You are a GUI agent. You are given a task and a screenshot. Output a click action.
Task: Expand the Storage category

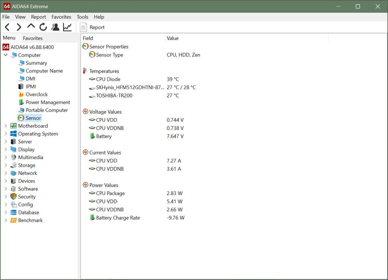[6, 165]
